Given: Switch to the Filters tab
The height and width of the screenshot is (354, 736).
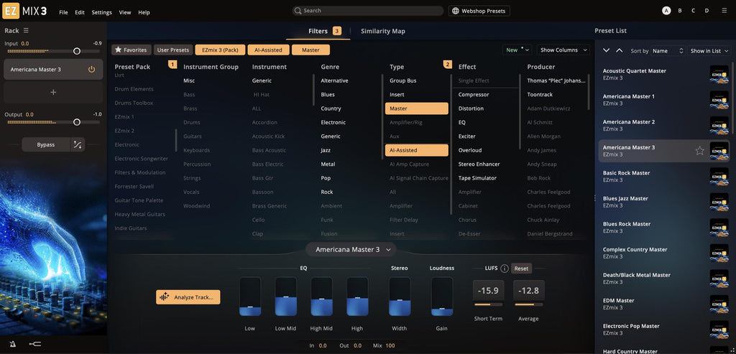Looking at the screenshot, I should (x=318, y=31).
